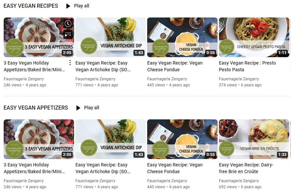The width and height of the screenshot is (291, 193).
Task: Click the play icon next to Easy Vegan Recipes
Action: pos(68,6)
